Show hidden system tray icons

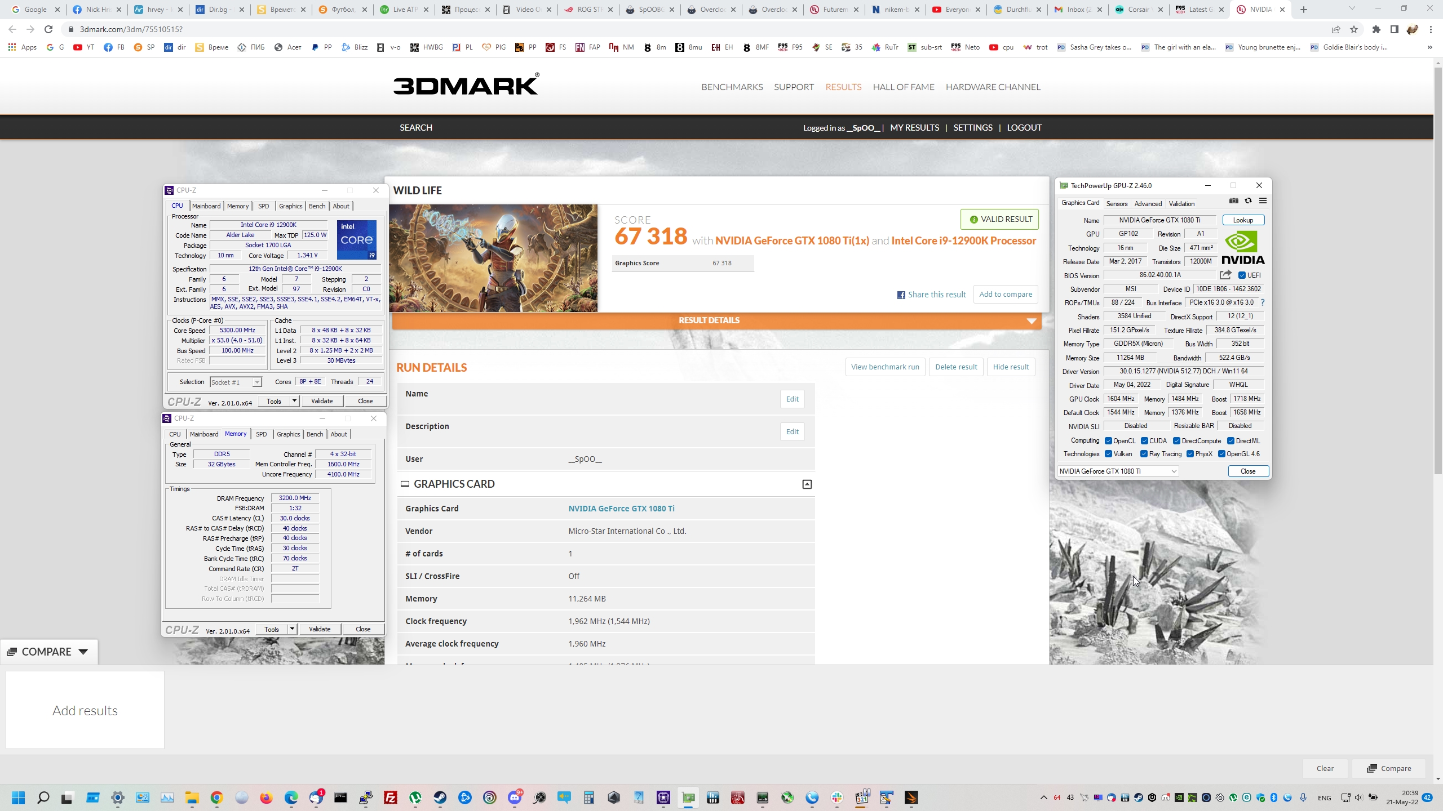1043,797
